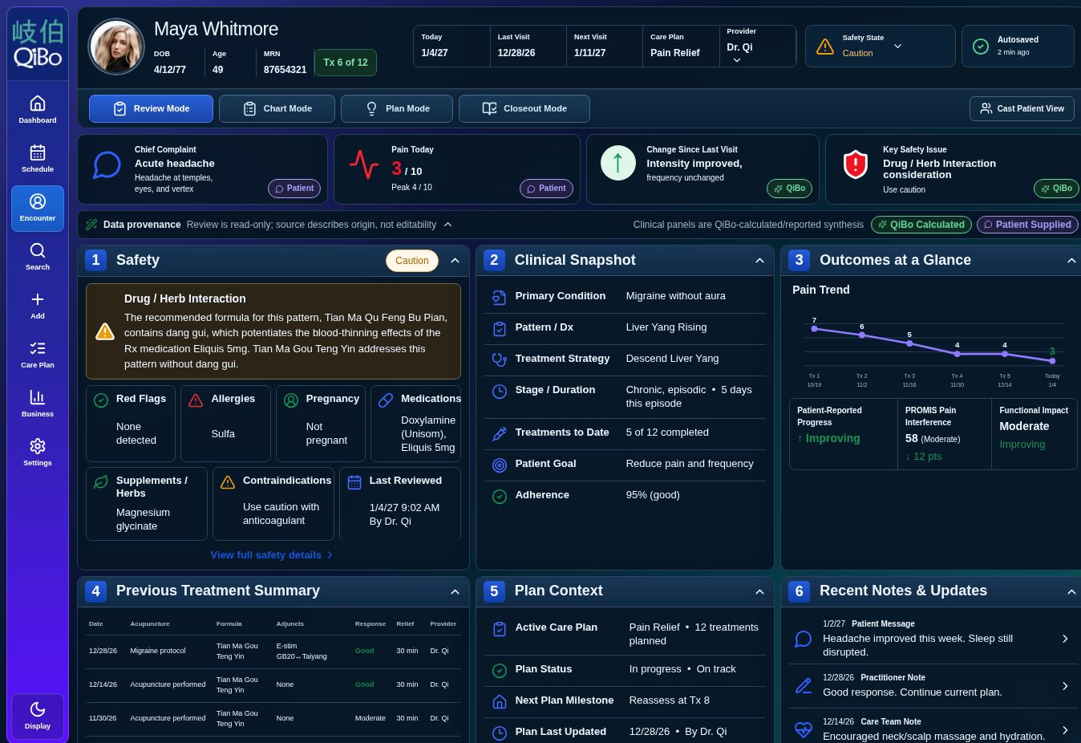The height and width of the screenshot is (743, 1081).
Task: Select the Encounter sidebar item
Action: tap(38, 209)
